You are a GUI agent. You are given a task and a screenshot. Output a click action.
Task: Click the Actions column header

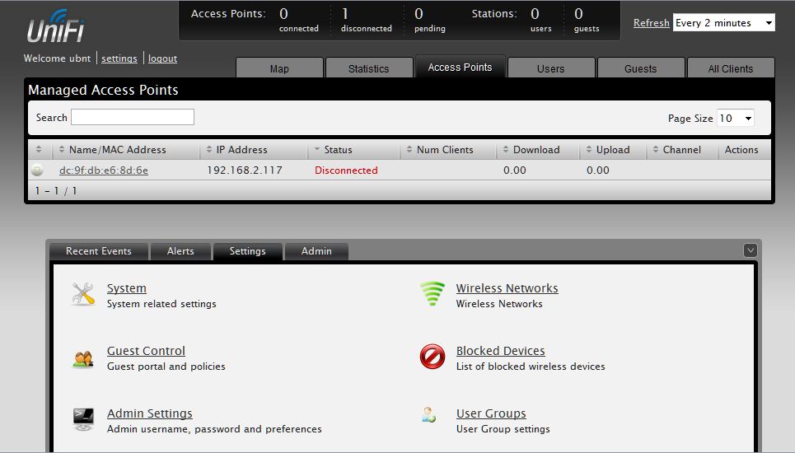pos(741,149)
